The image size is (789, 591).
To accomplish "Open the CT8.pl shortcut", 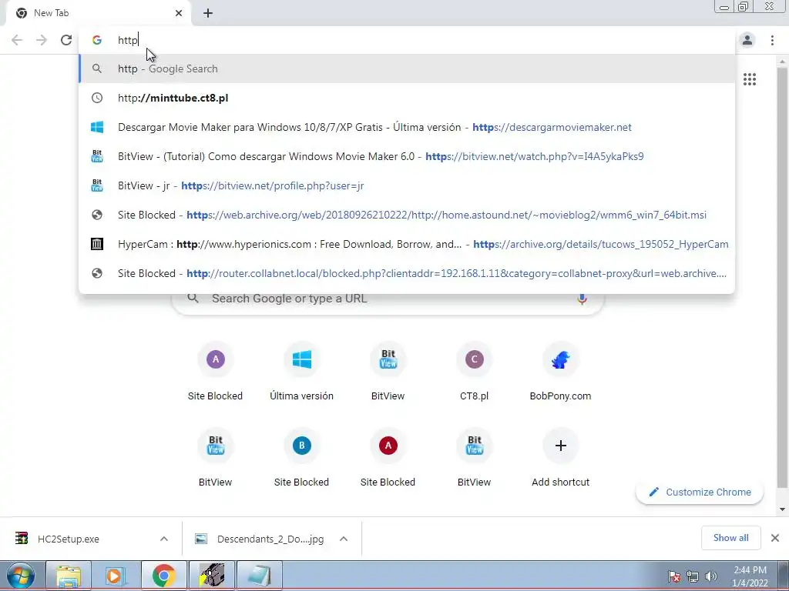I will [x=474, y=371].
